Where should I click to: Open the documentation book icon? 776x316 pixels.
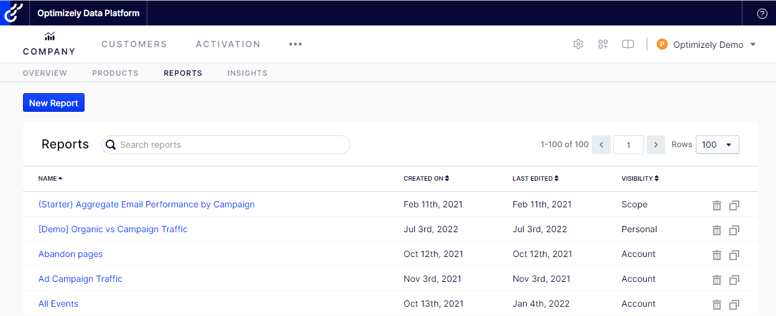coord(628,44)
